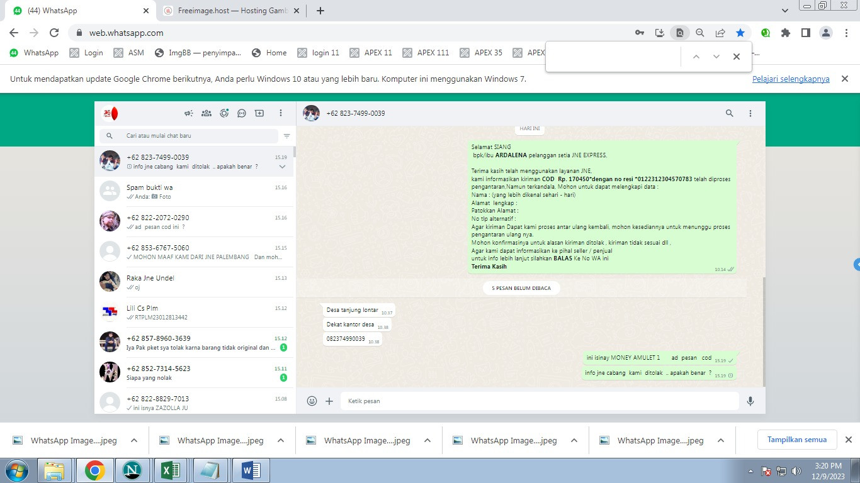Open the chat with +62 822-8829-7013
This screenshot has height=483, width=860.
click(194, 401)
